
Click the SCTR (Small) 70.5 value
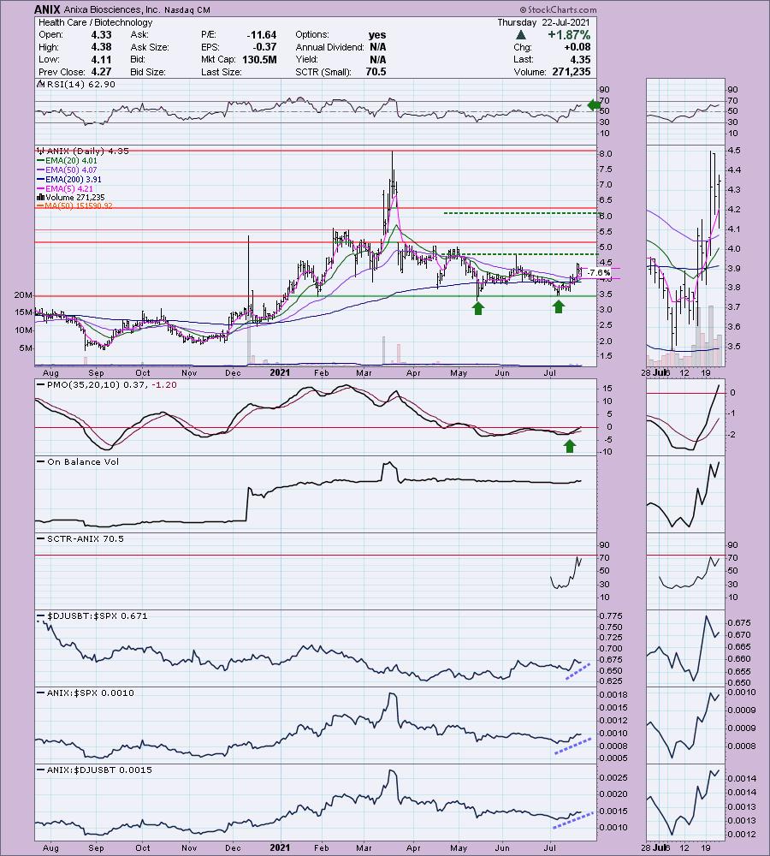point(376,72)
